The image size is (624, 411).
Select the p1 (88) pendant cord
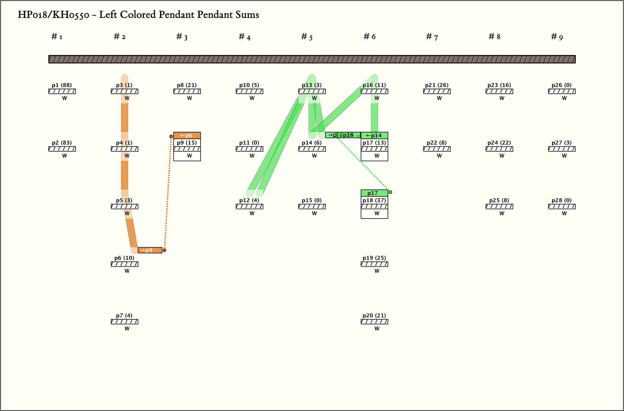pos(62,91)
